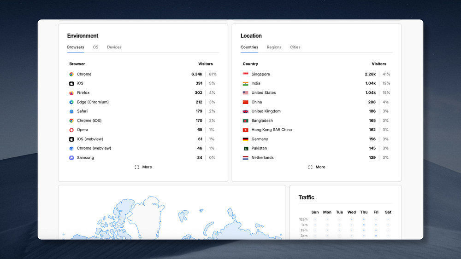Open the Singapore country row

317,74
